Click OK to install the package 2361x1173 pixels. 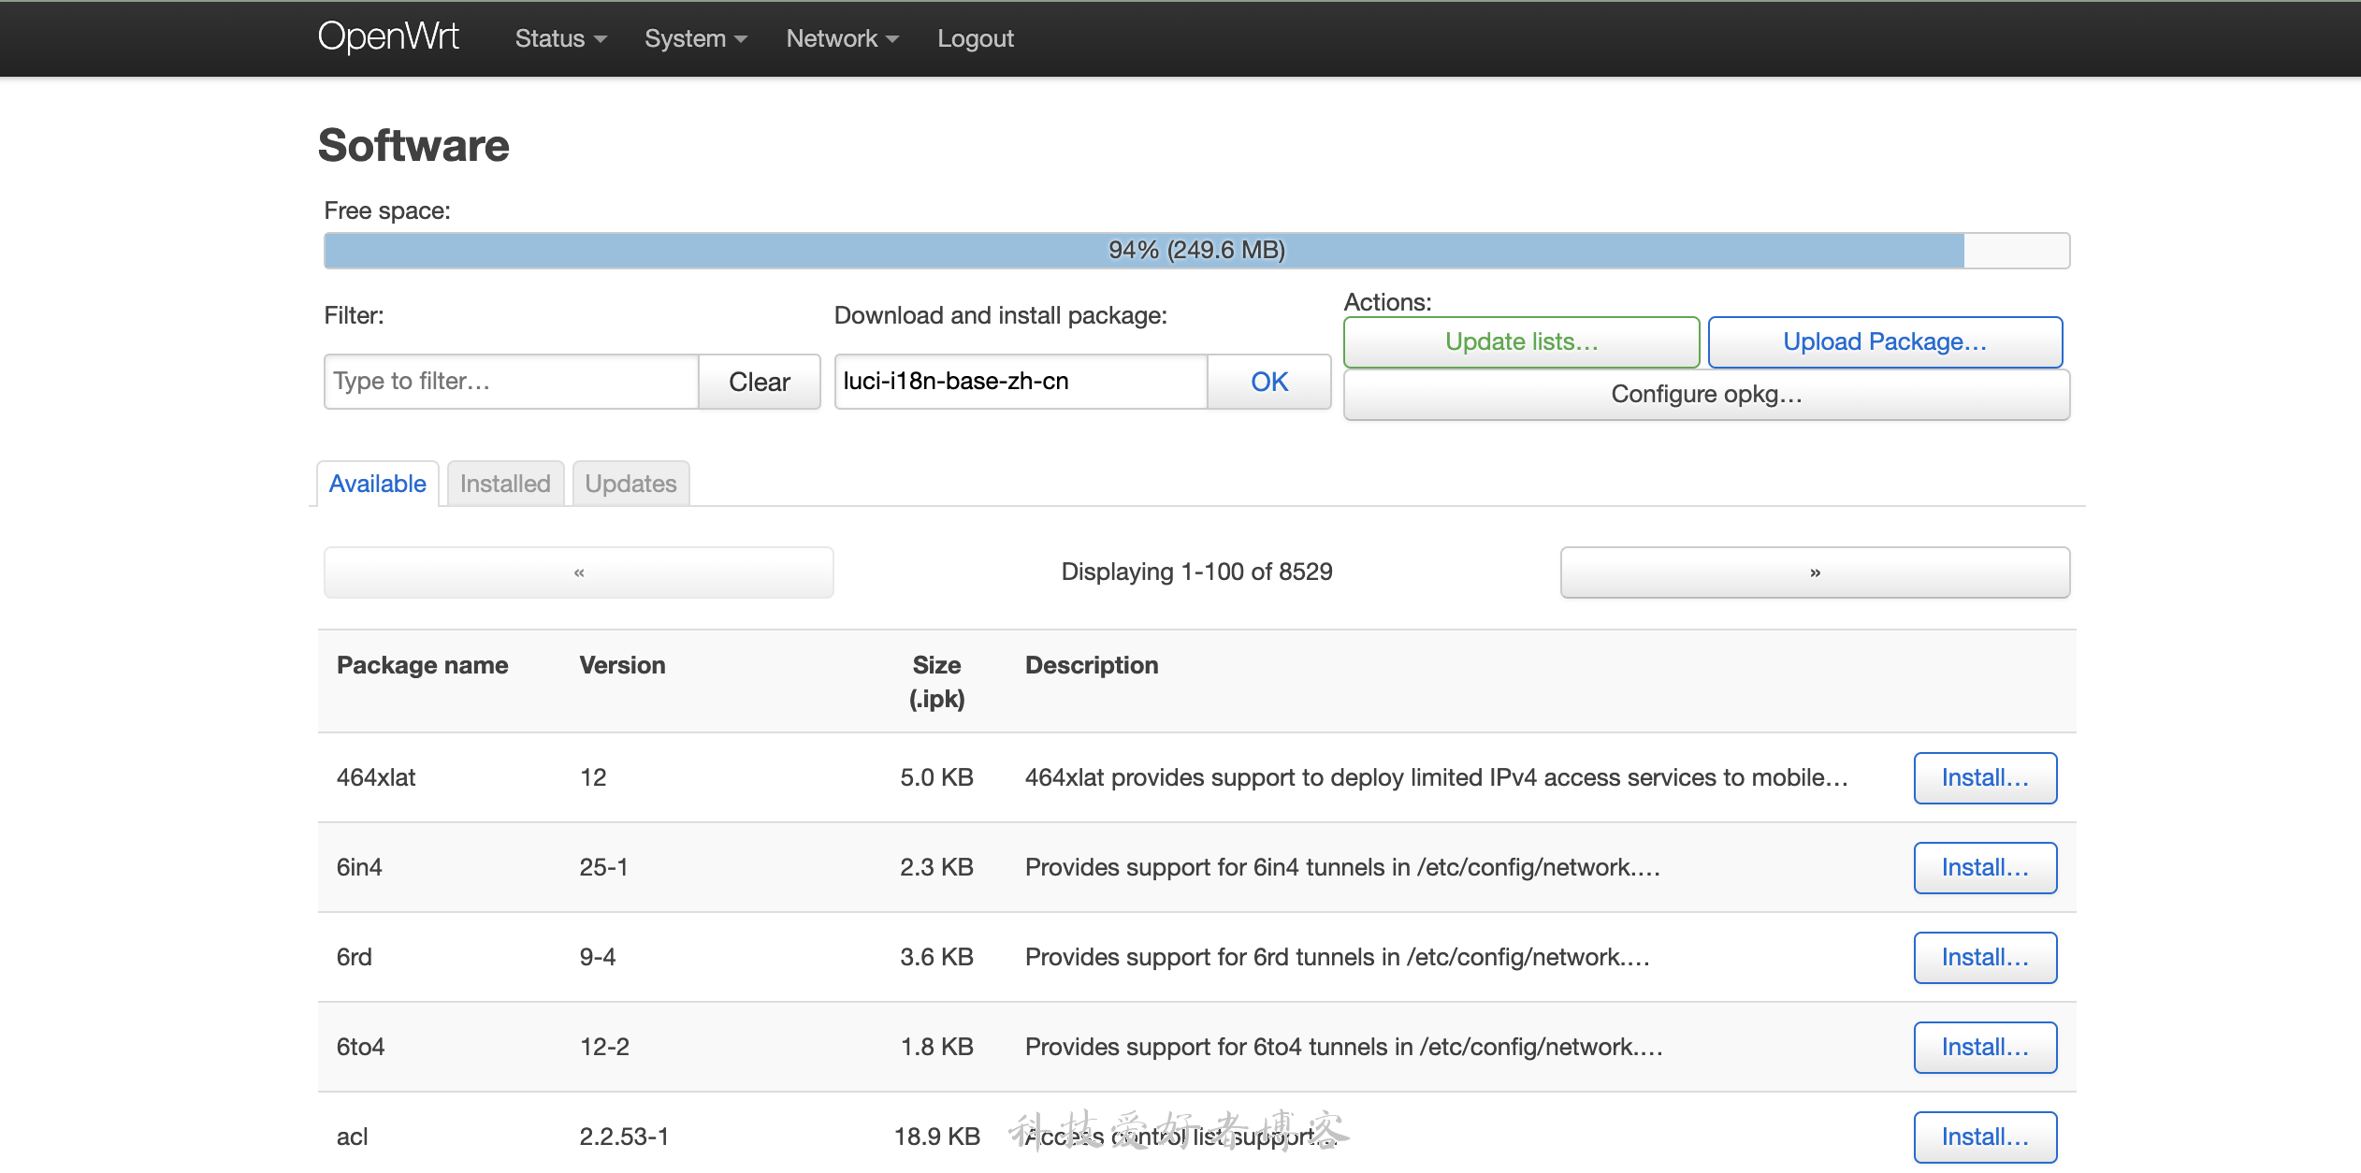click(1269, 382)
